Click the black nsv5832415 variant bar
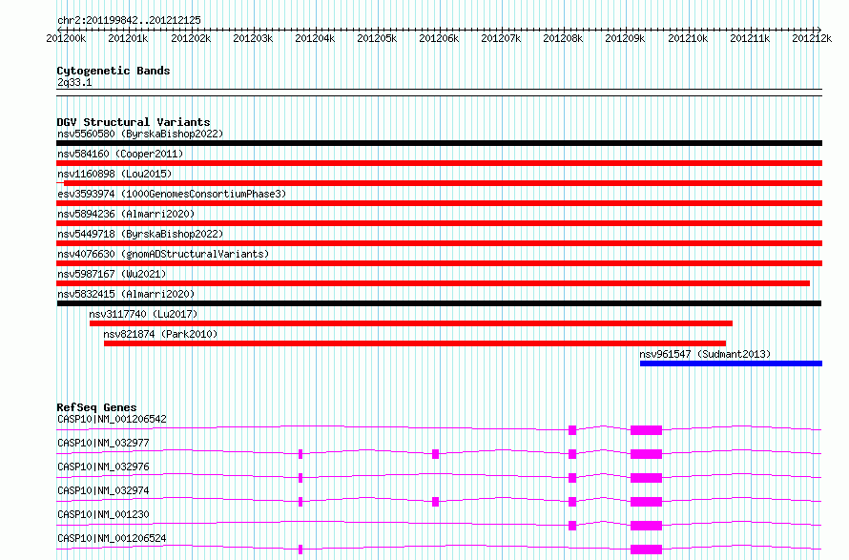 point(439,303)
